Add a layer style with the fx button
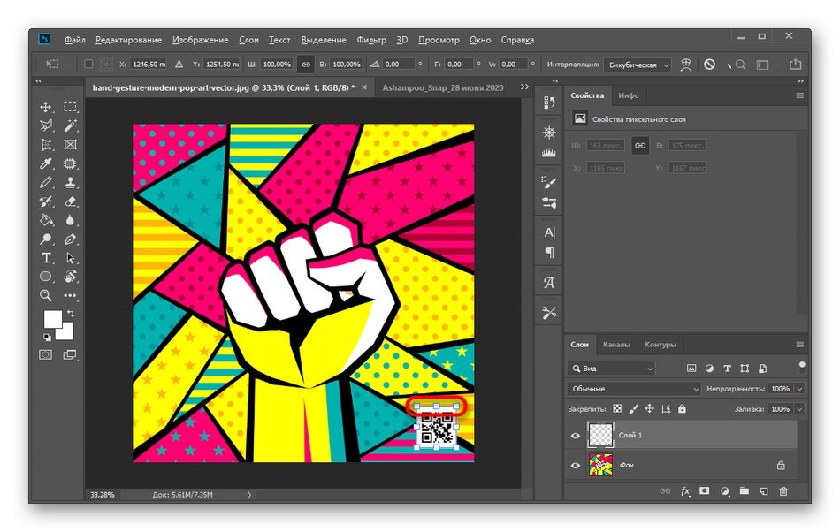840x532 pixels. click(685, 491)
